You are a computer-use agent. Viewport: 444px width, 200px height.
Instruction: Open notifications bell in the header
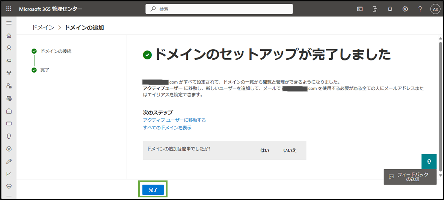point(390,9)
